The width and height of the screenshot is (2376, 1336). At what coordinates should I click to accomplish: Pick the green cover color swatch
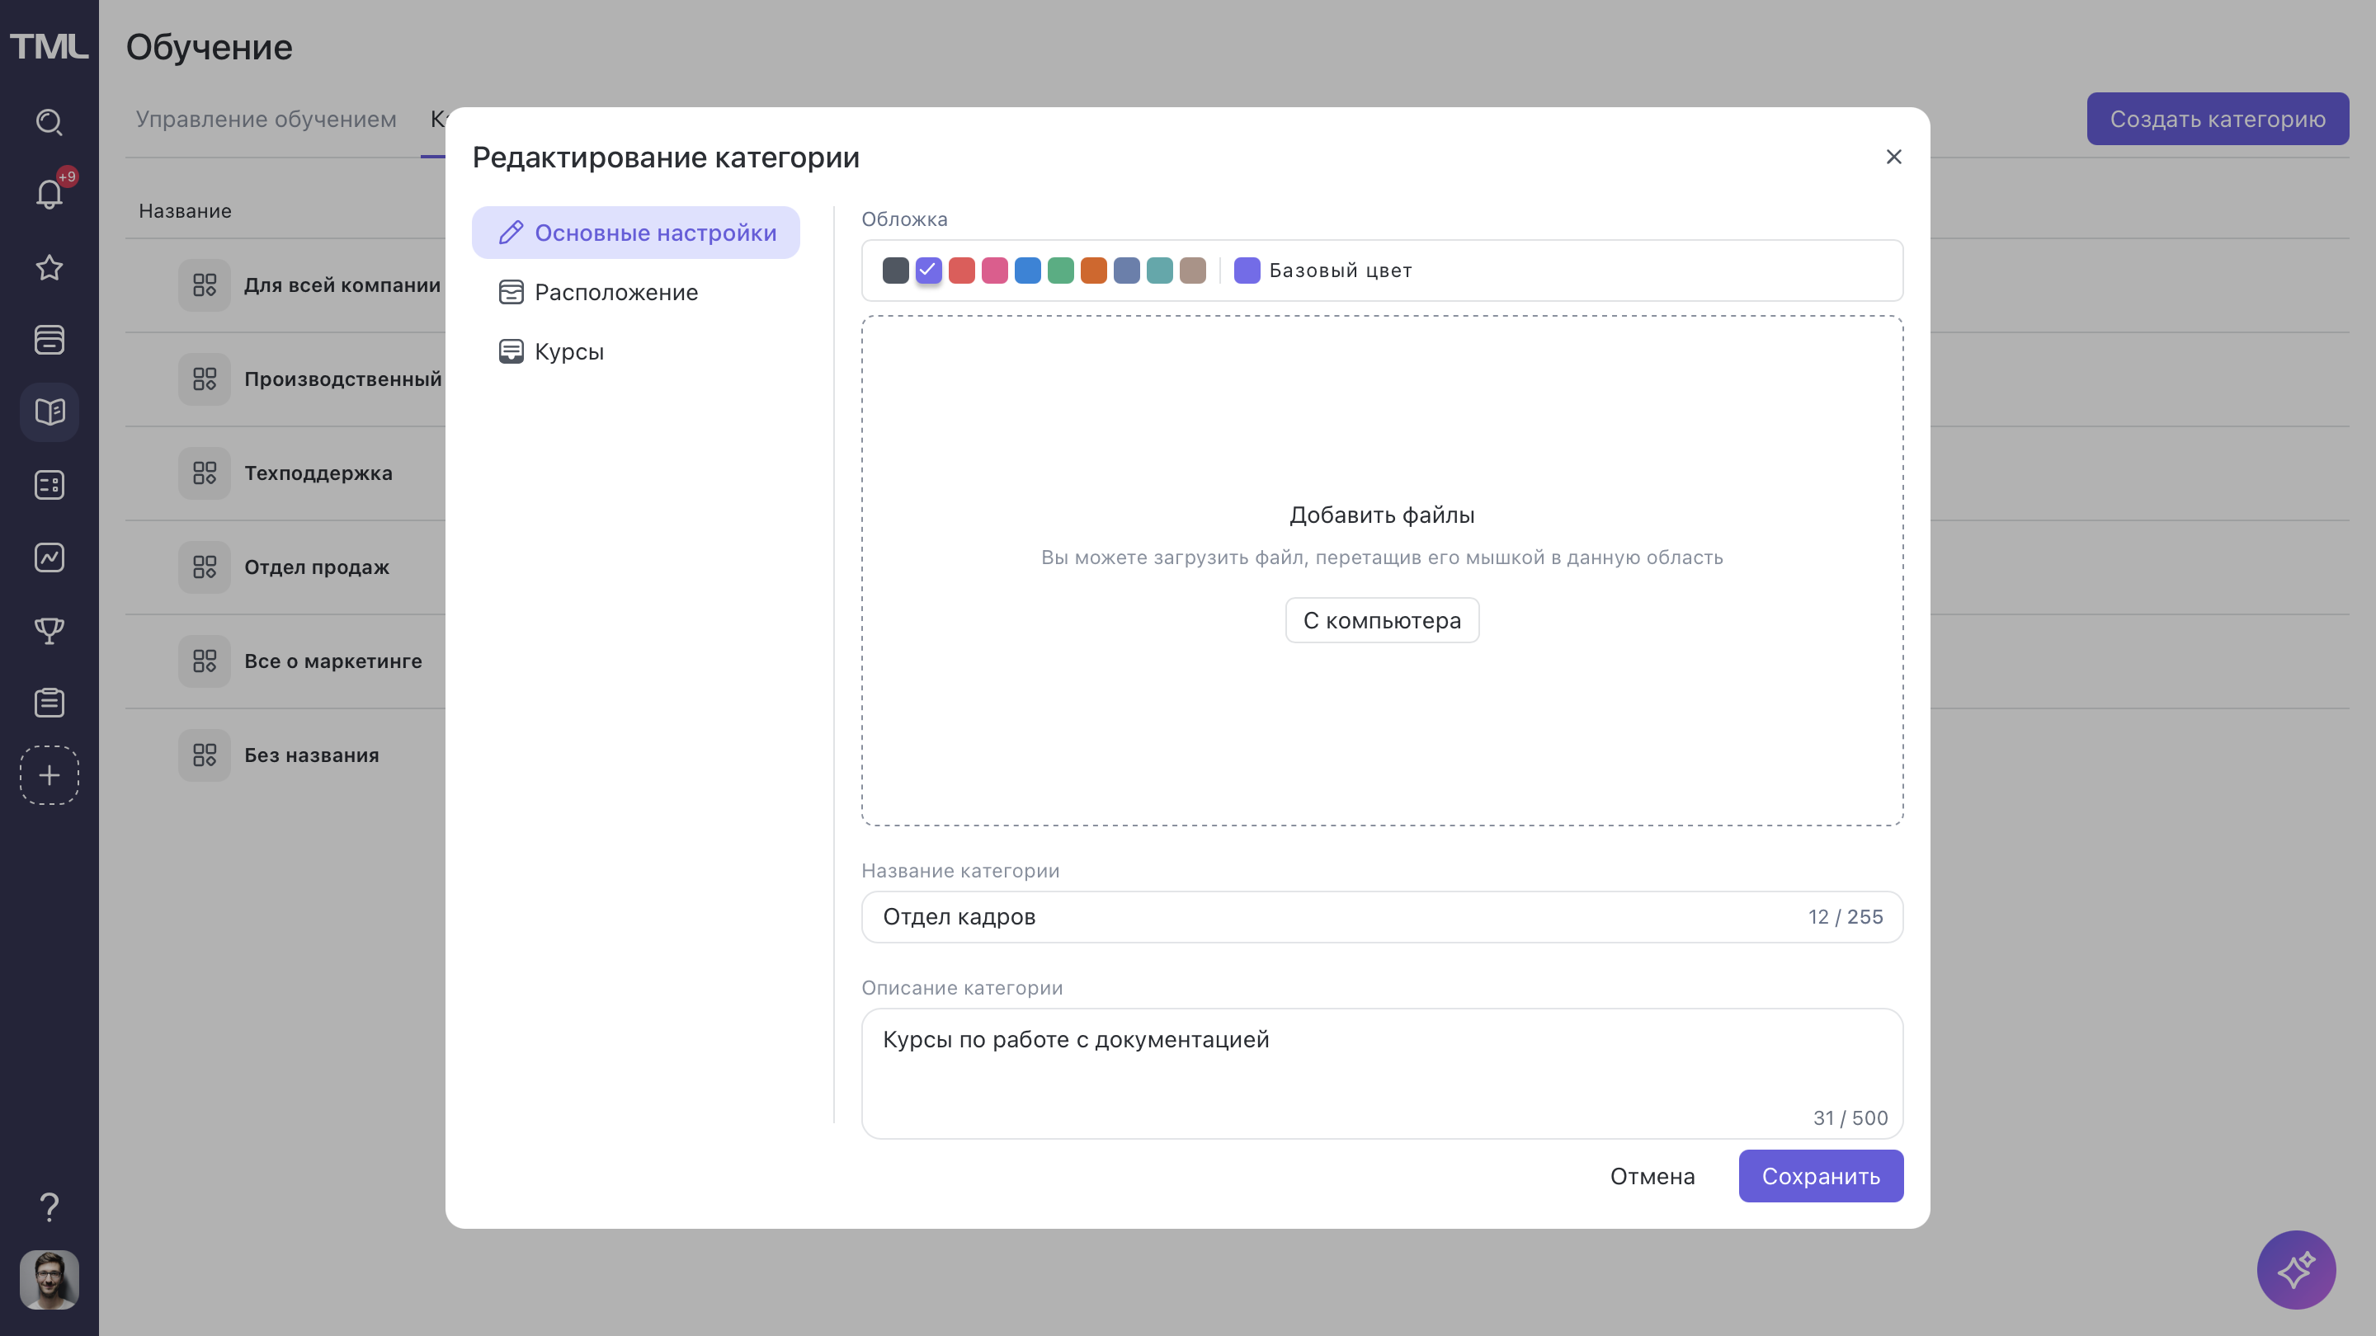(1061, 270)
